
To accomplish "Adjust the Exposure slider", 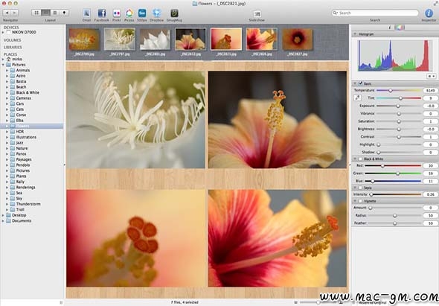I will [x=399, y=106].
